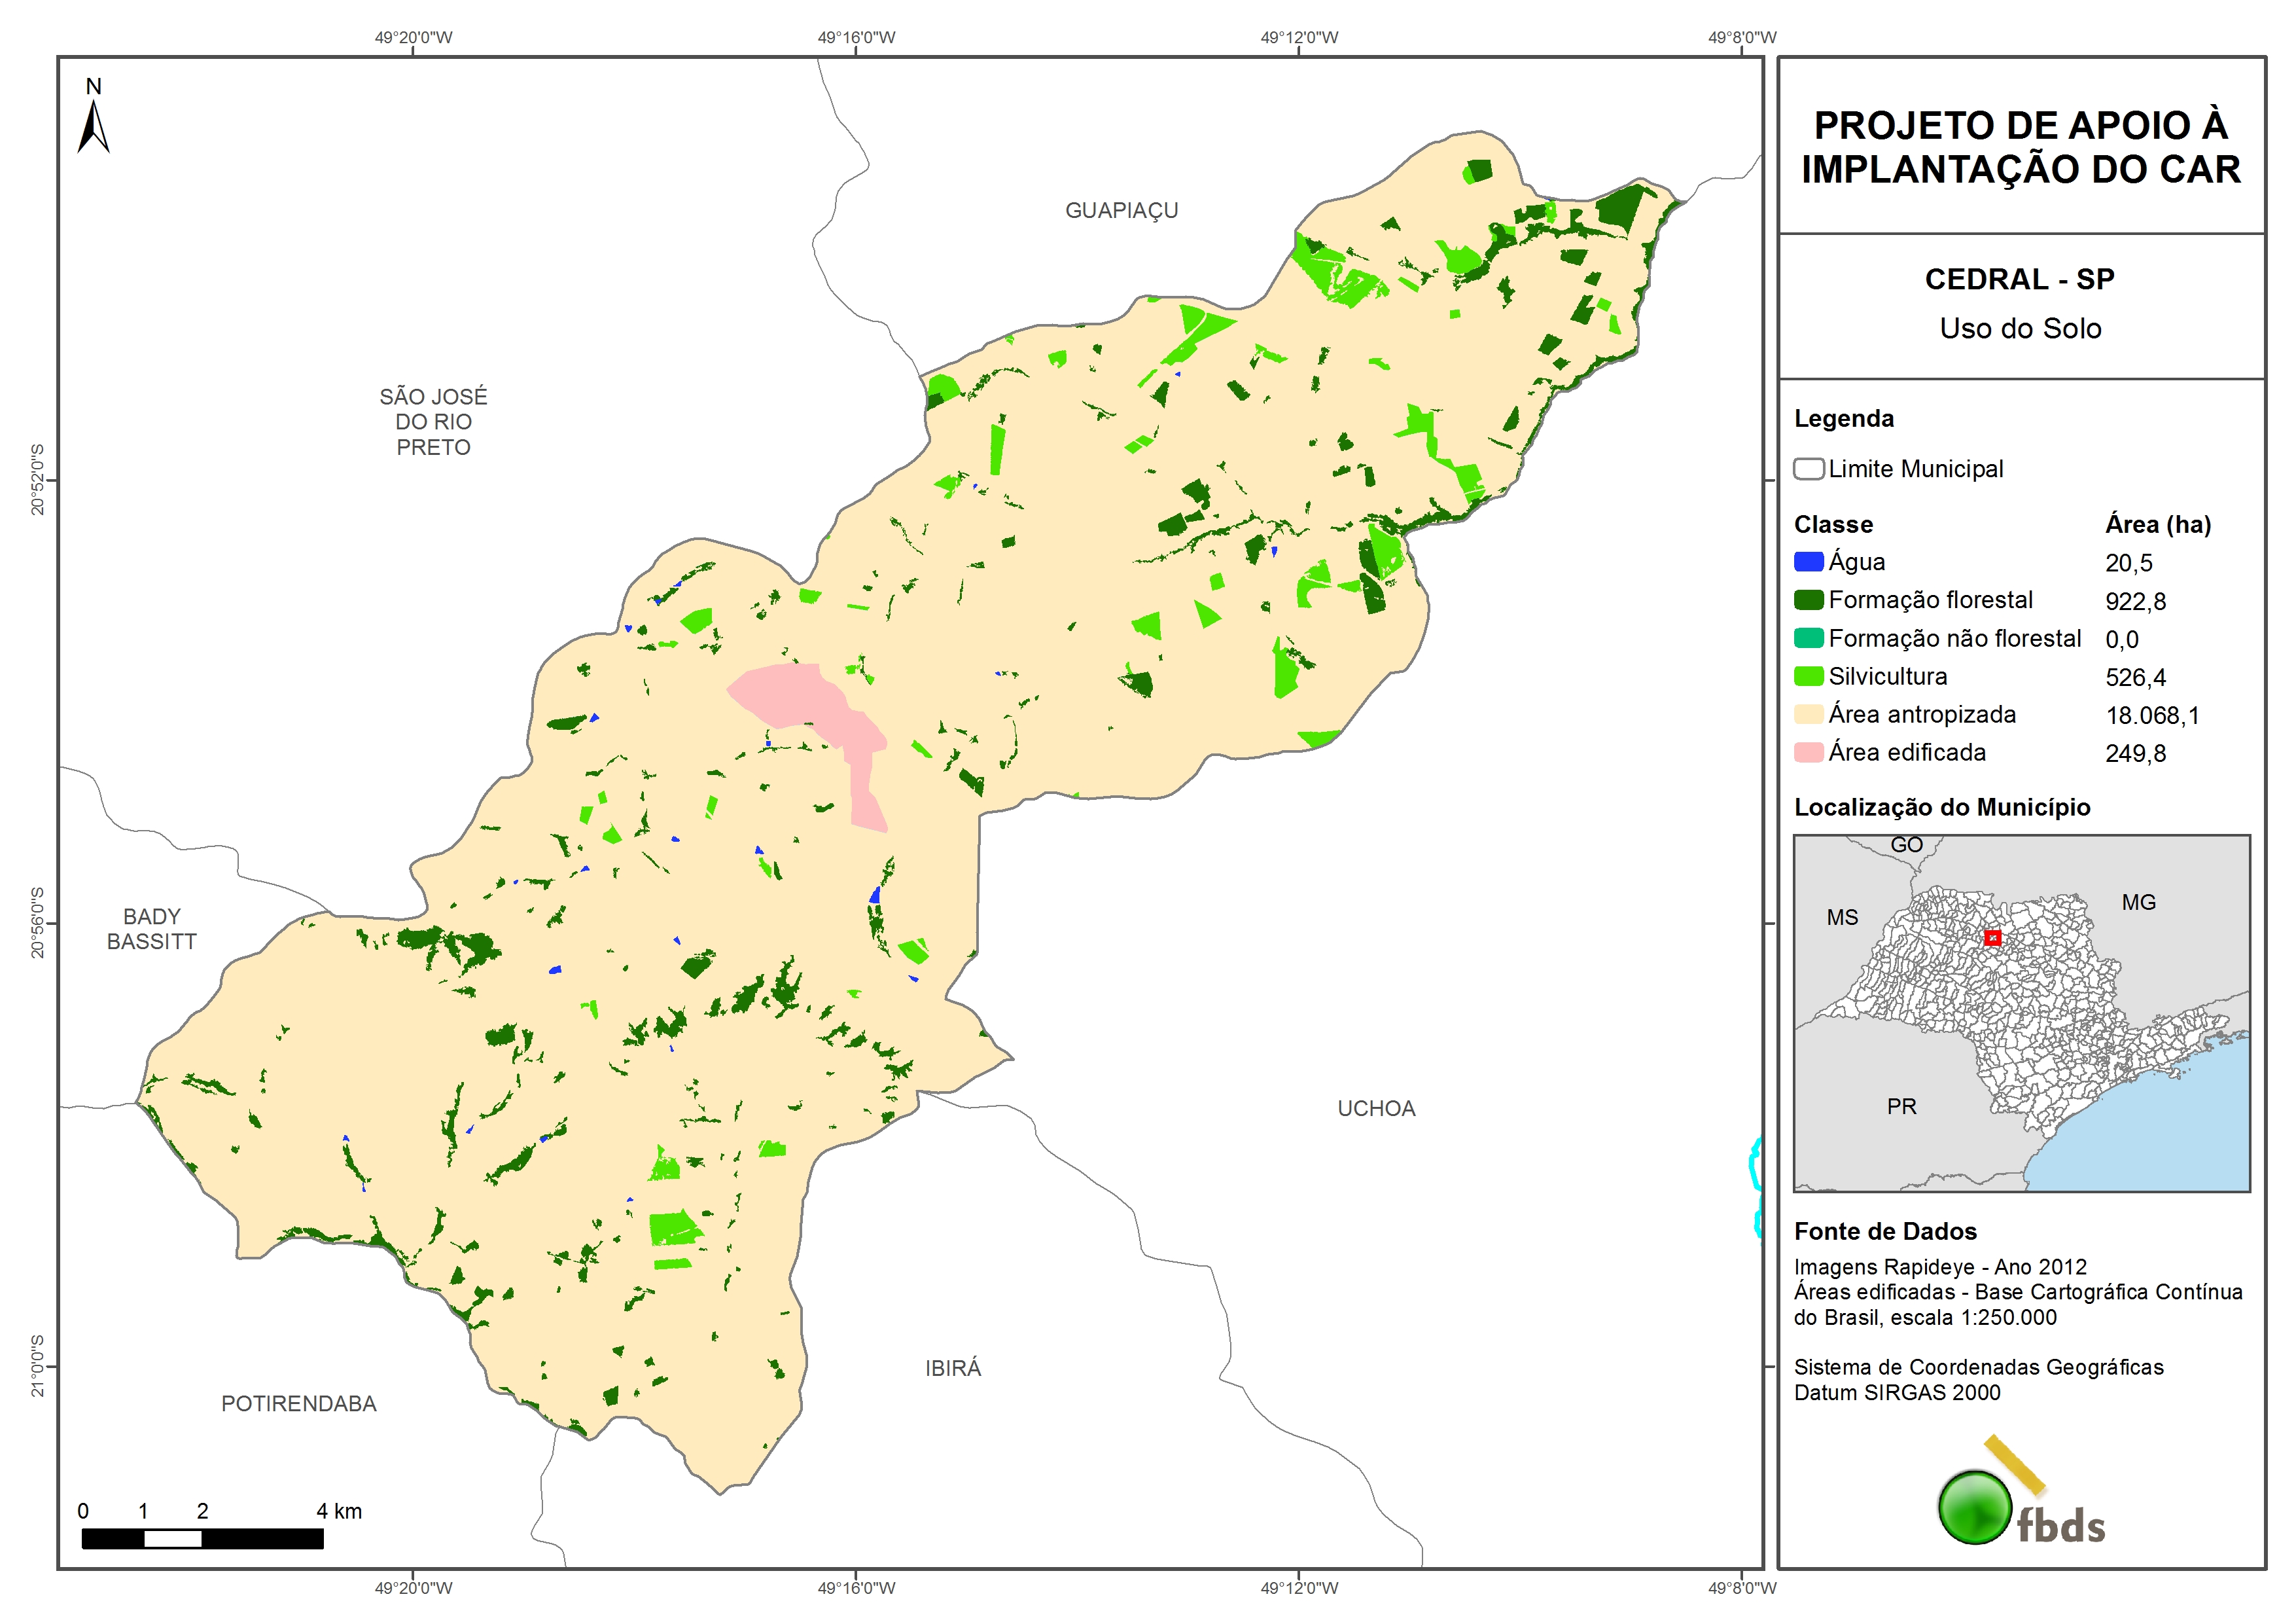Click the bright green Silvicultura legend swatch

tap(1808, 676)
